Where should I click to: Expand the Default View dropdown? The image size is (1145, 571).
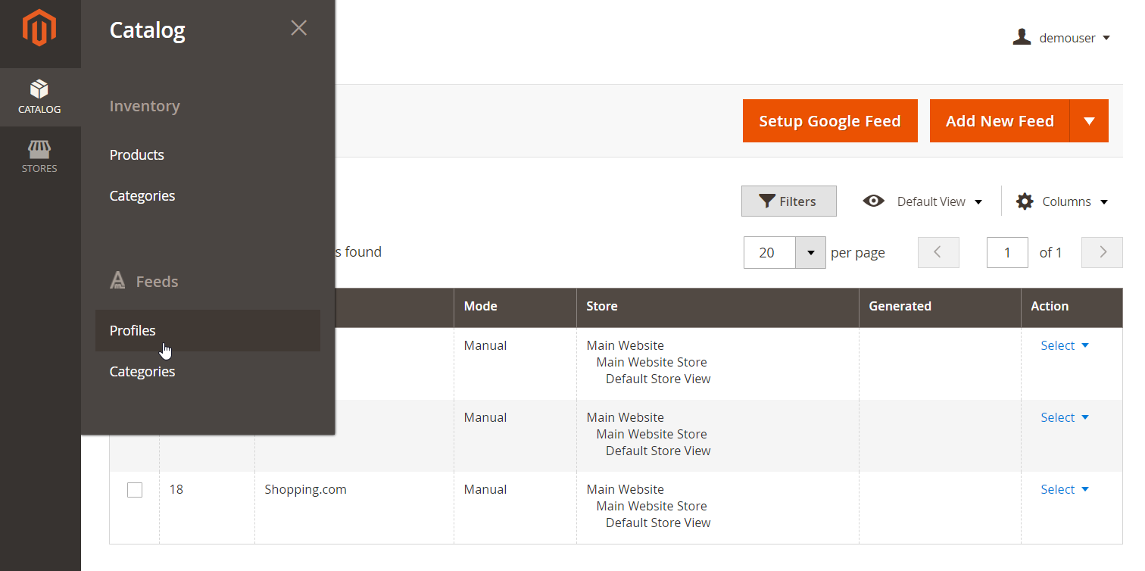(x=978, y=201)
